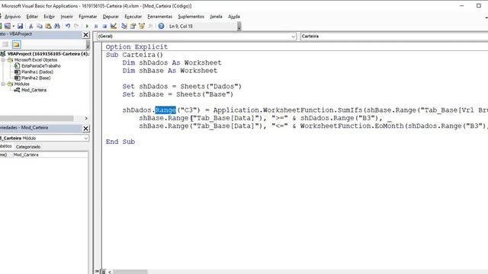Screen dimensions: 488x274
Task: Click the View Object icon in Project panel
Action: click(5, 44)
